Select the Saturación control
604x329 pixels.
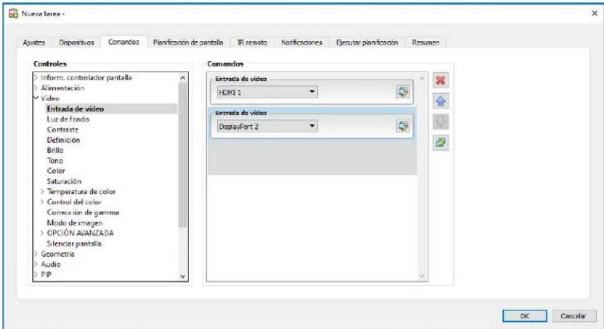(x=64, y=181)
